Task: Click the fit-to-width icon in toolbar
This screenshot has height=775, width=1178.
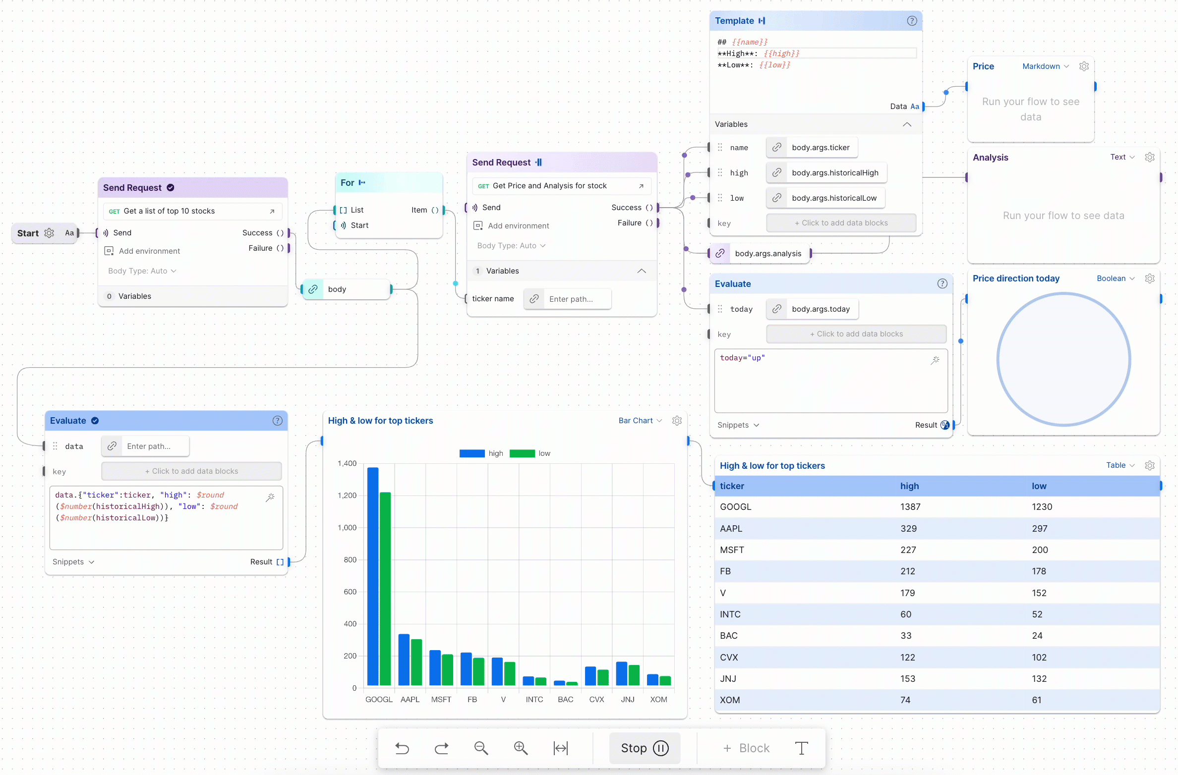Action: click(561, 748)
